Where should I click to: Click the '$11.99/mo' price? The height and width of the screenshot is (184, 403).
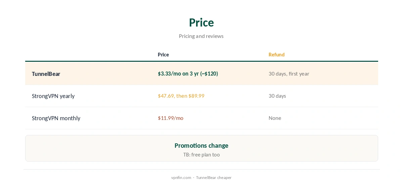pos(171,118)
